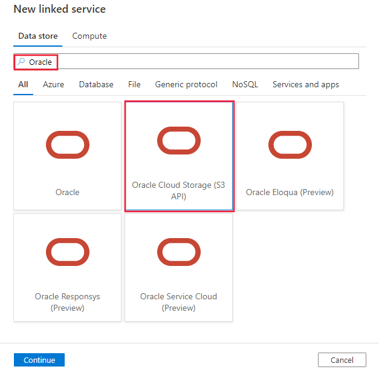The height and width of the screenshot is (375, 379).
Task: Click the search magnifier icon
Action: click(x=21, y=61)
